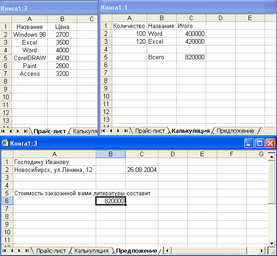Click the 'Всего' label cell
This screenshot has width=277, height=256.
(x=162, y=57)
